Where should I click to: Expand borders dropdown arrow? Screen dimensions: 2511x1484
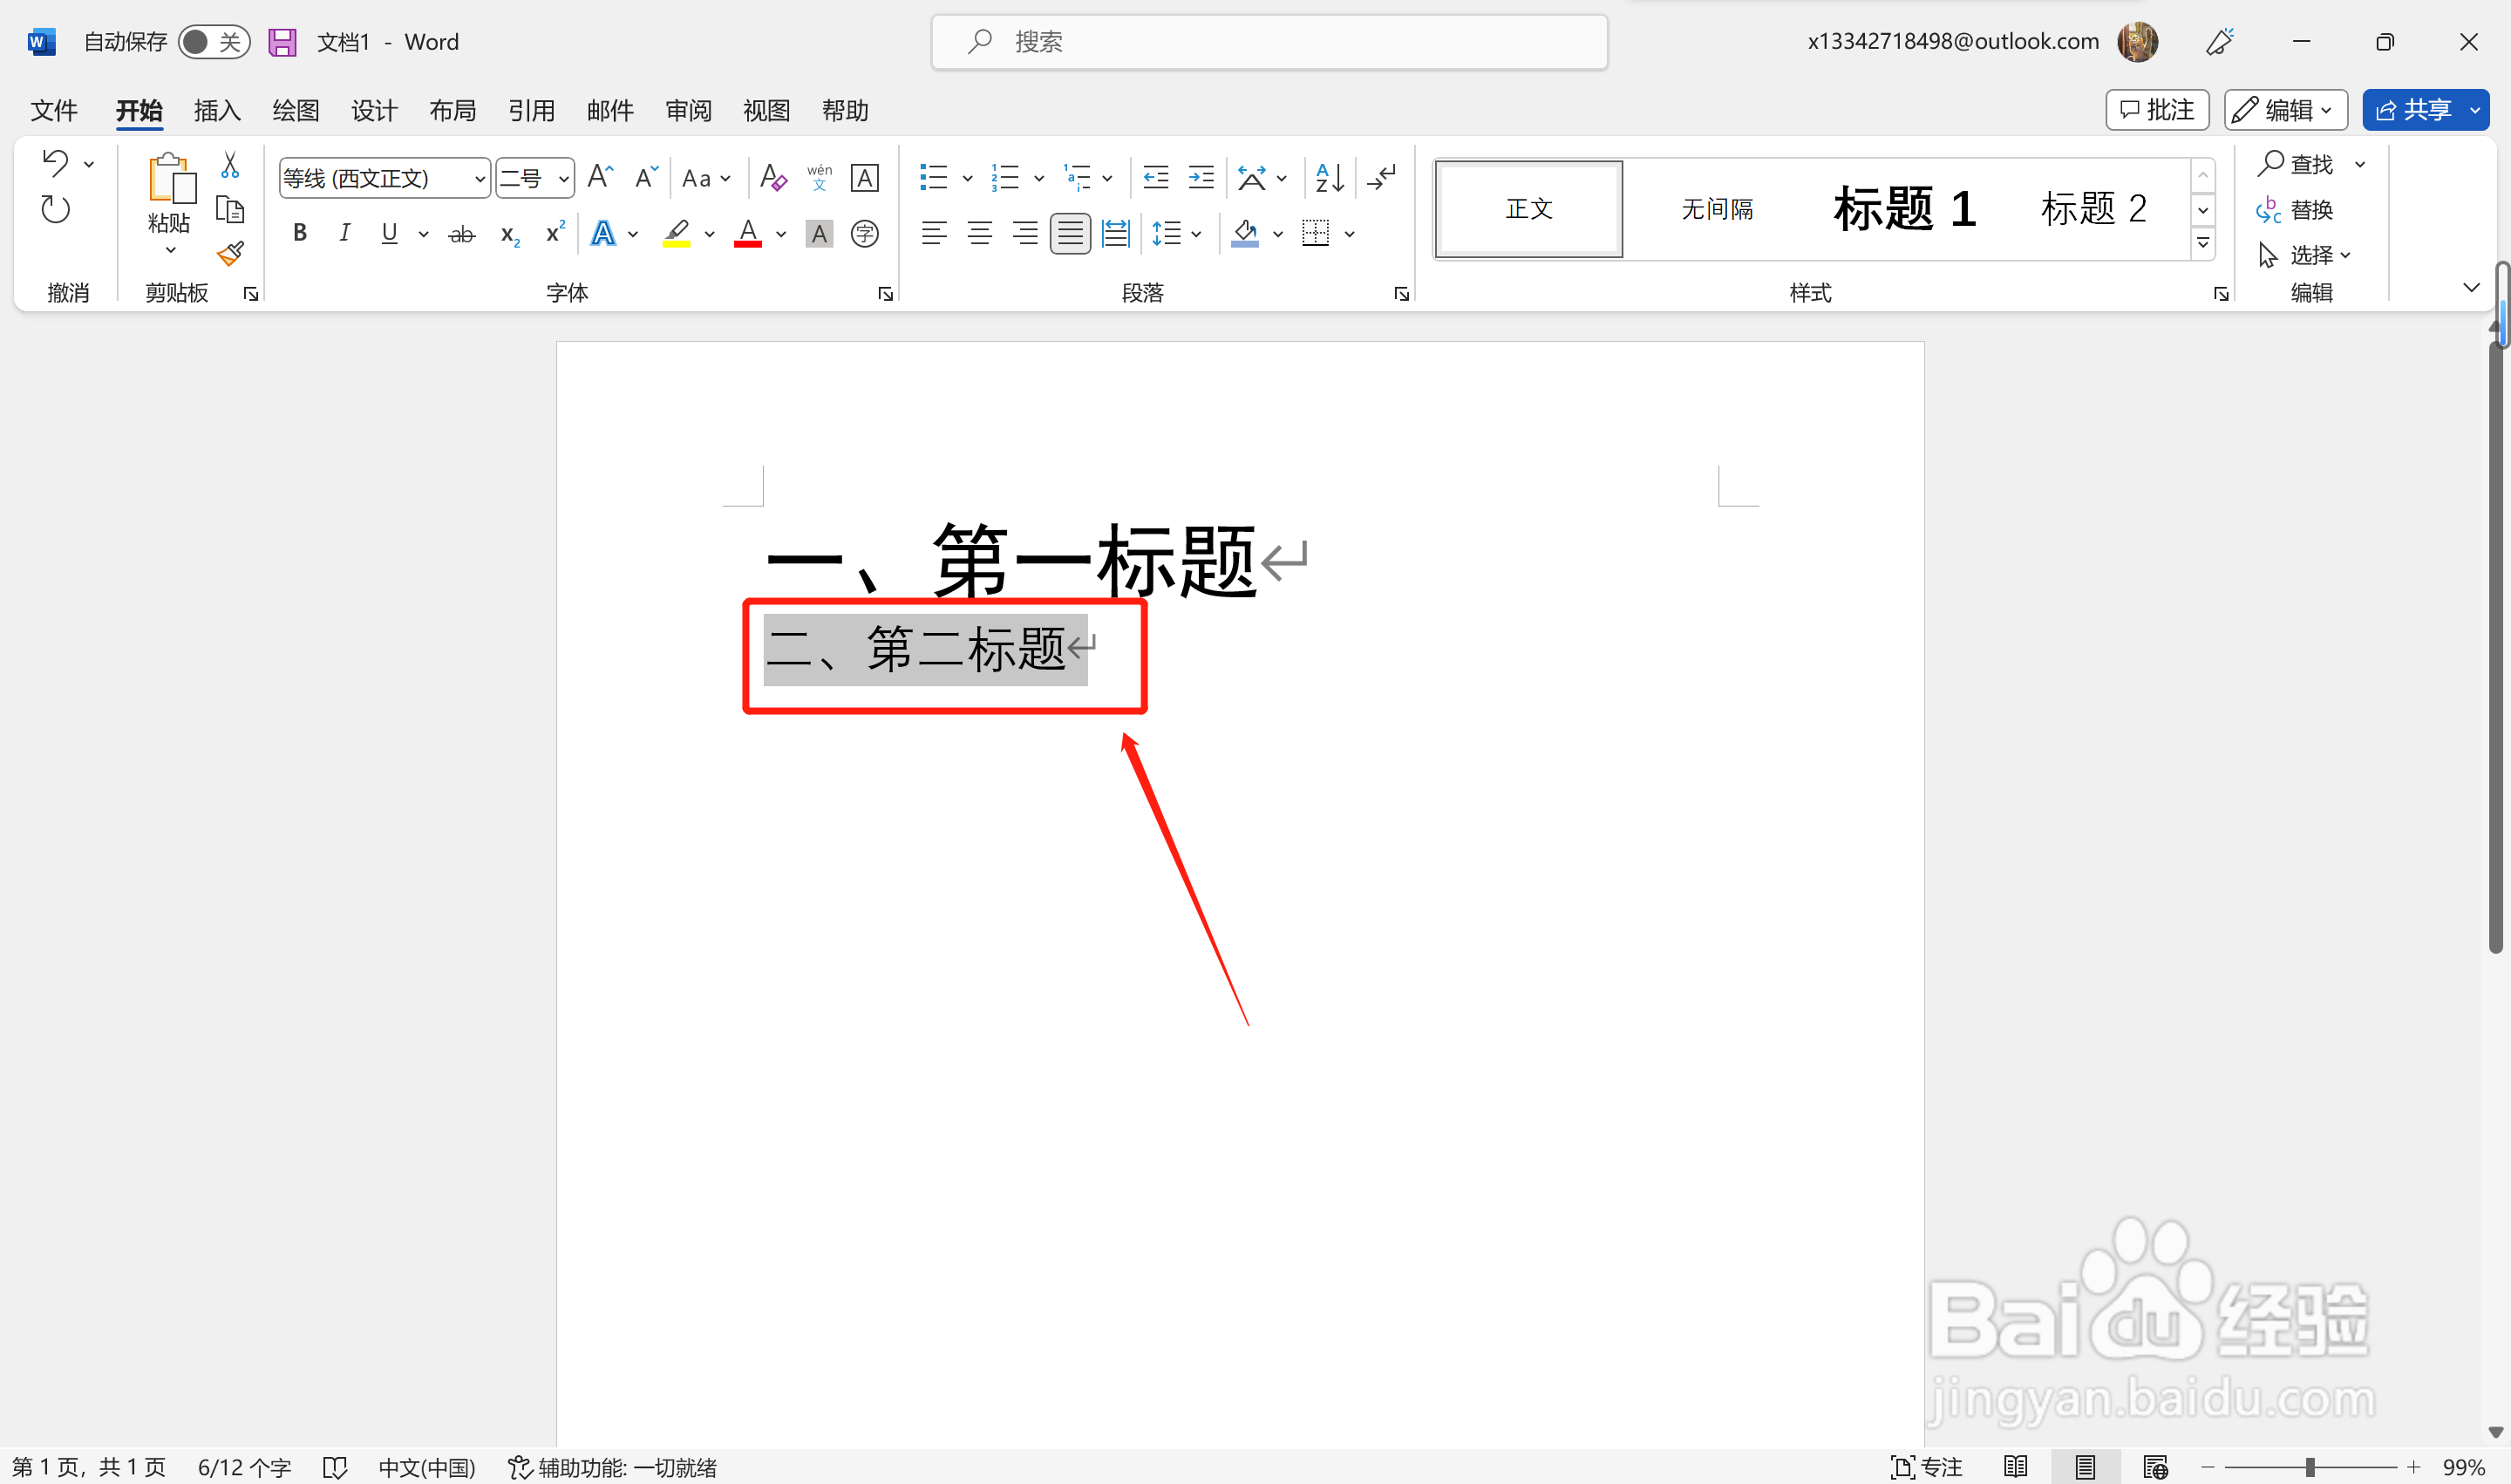(x=1349, y=234)
